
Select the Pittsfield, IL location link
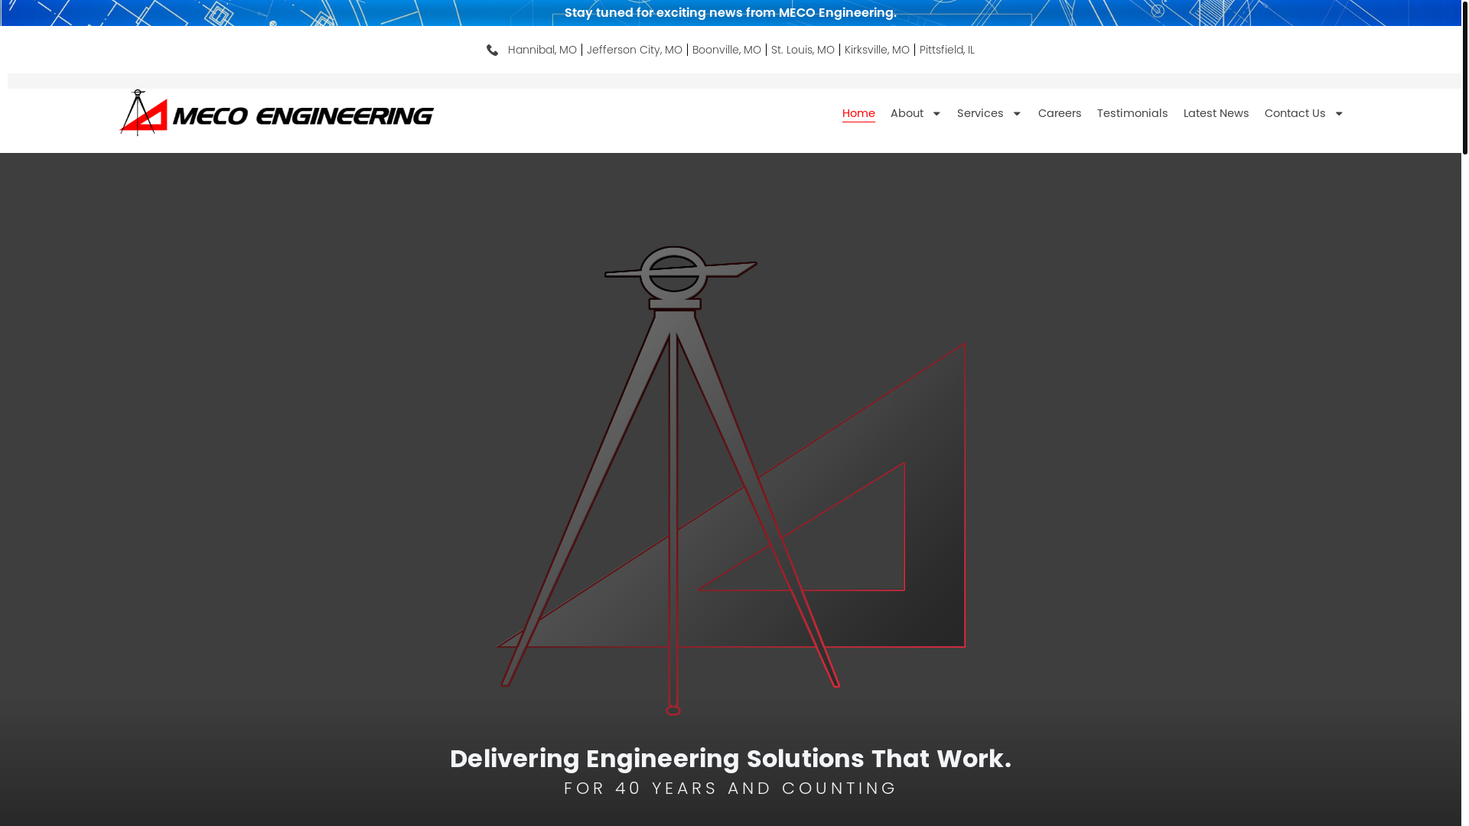pyautogui.click(x=947, y=50)
